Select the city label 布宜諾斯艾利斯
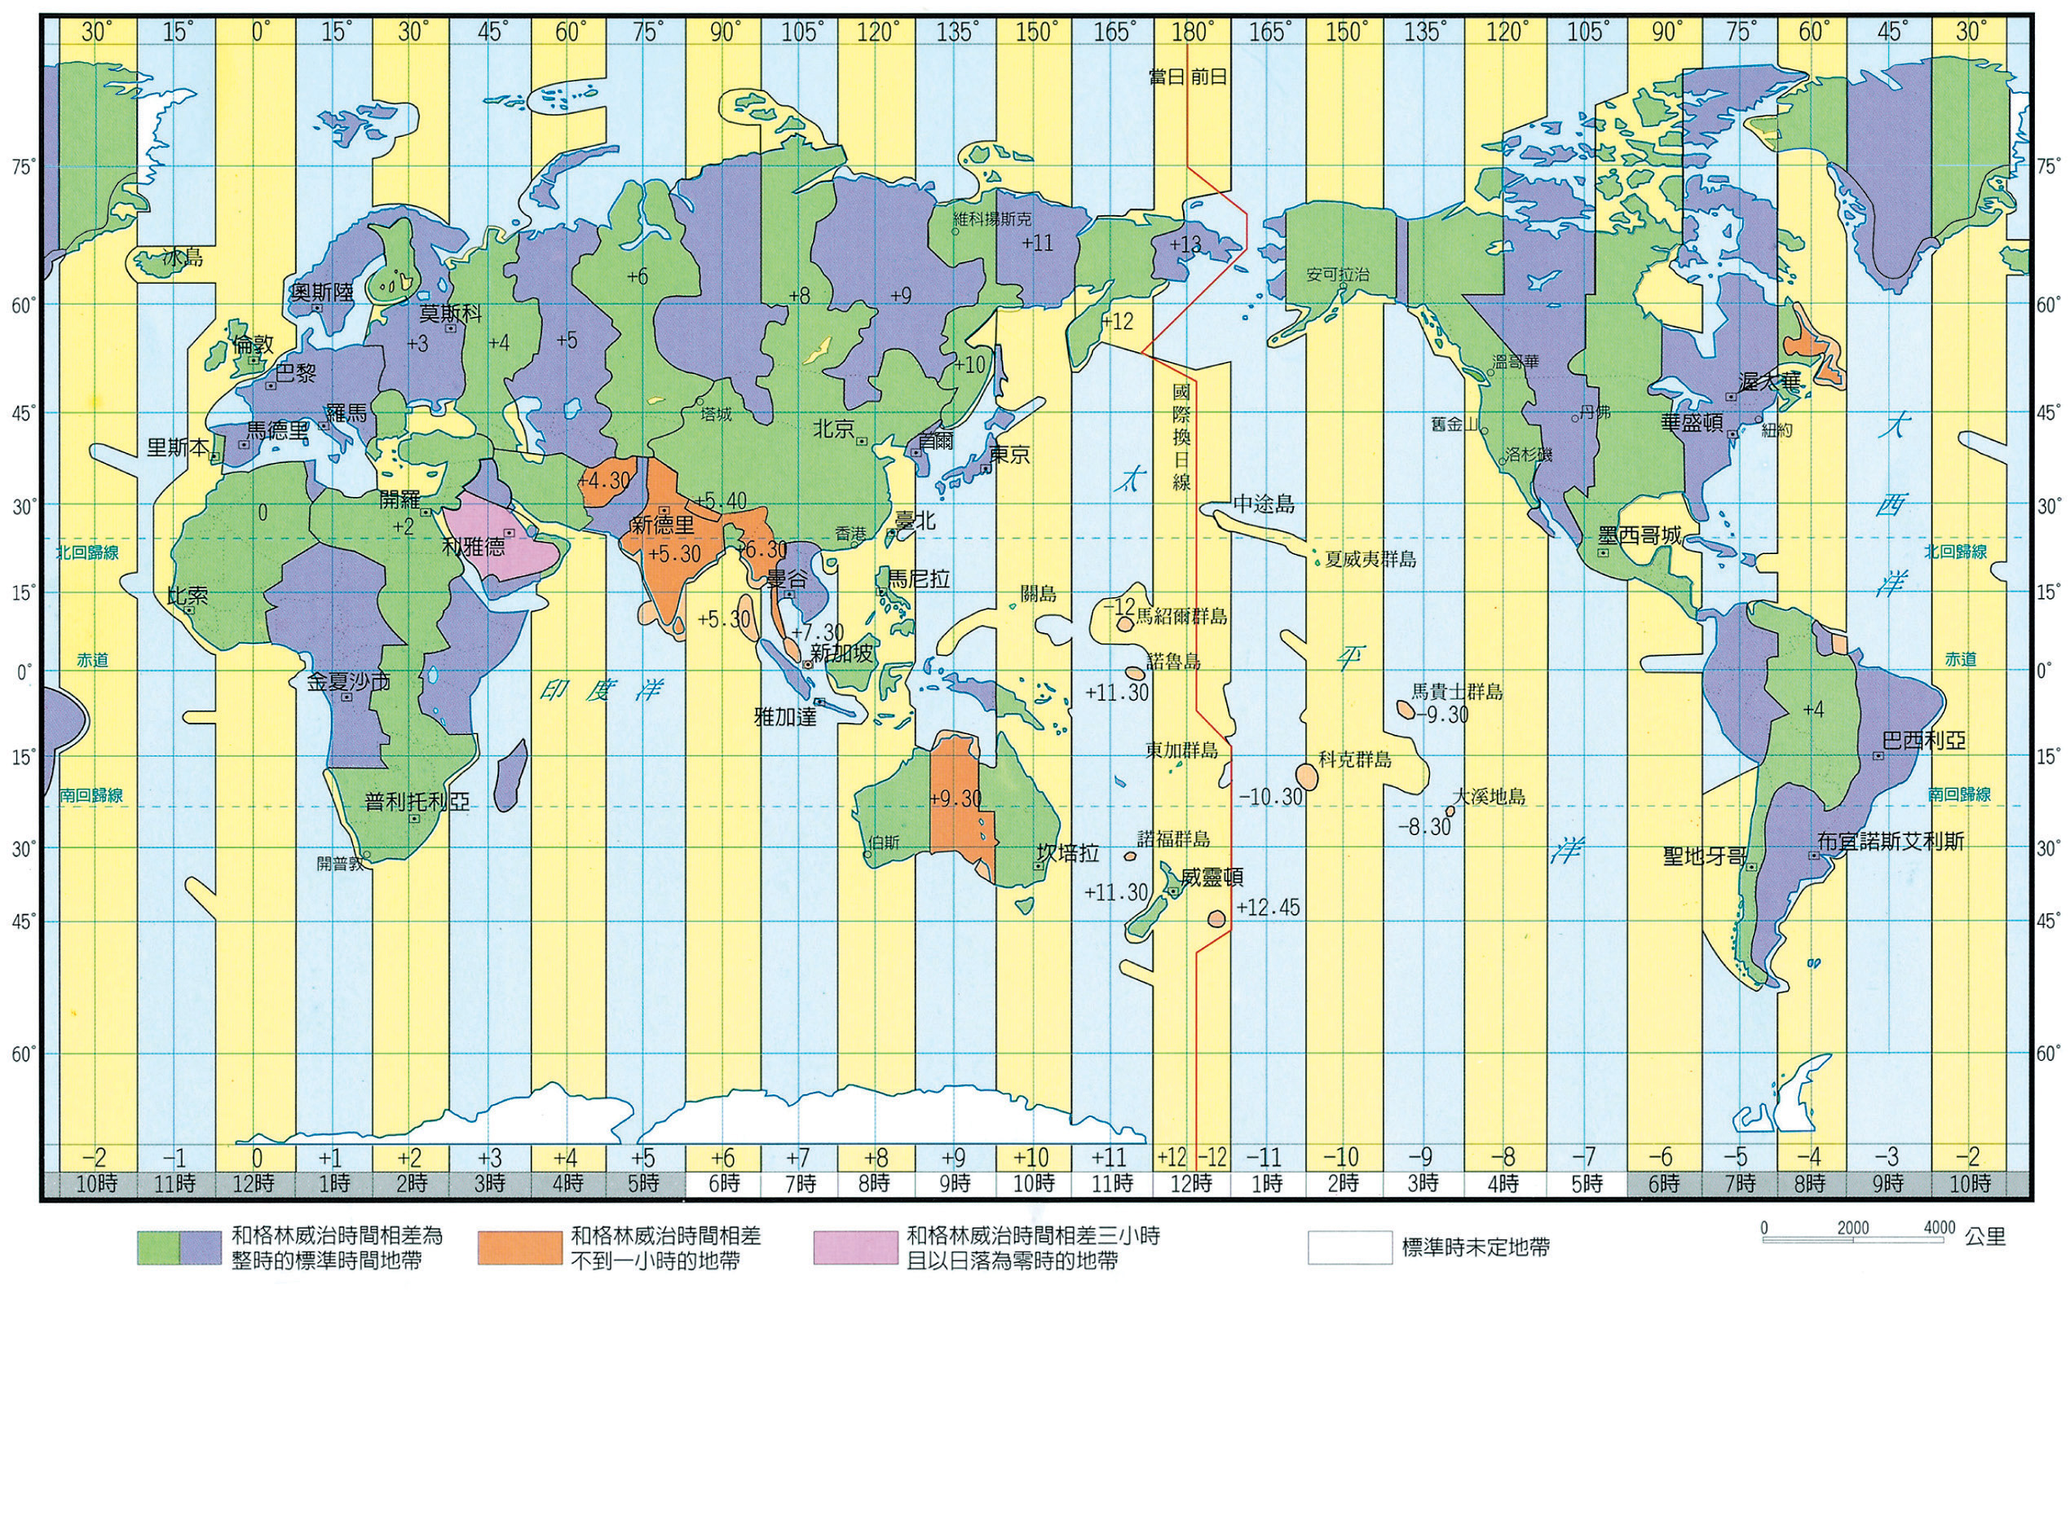Viewport: 2070px width, 1540px height. click(x=1891, y=842)
